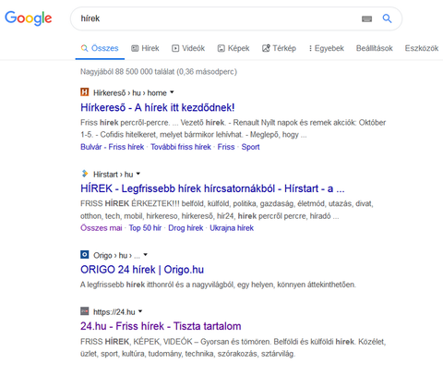Viewport: 443px width, 376px height.
Task: Expand dropdown arrow next to Hírkereső breadcrumb
Action: [x=172, y=92]
